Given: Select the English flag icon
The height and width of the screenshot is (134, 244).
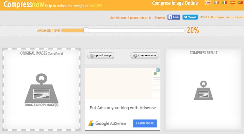Looking at the screenshot, I should click(208, 3).
